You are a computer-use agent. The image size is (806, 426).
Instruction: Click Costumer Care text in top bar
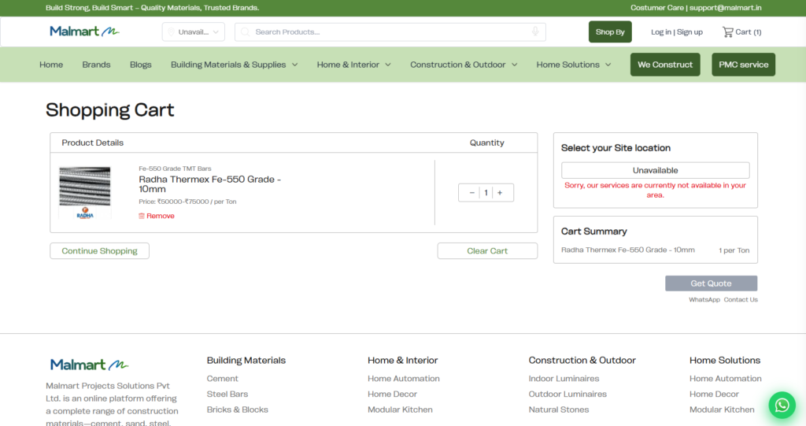pos(657,8)
